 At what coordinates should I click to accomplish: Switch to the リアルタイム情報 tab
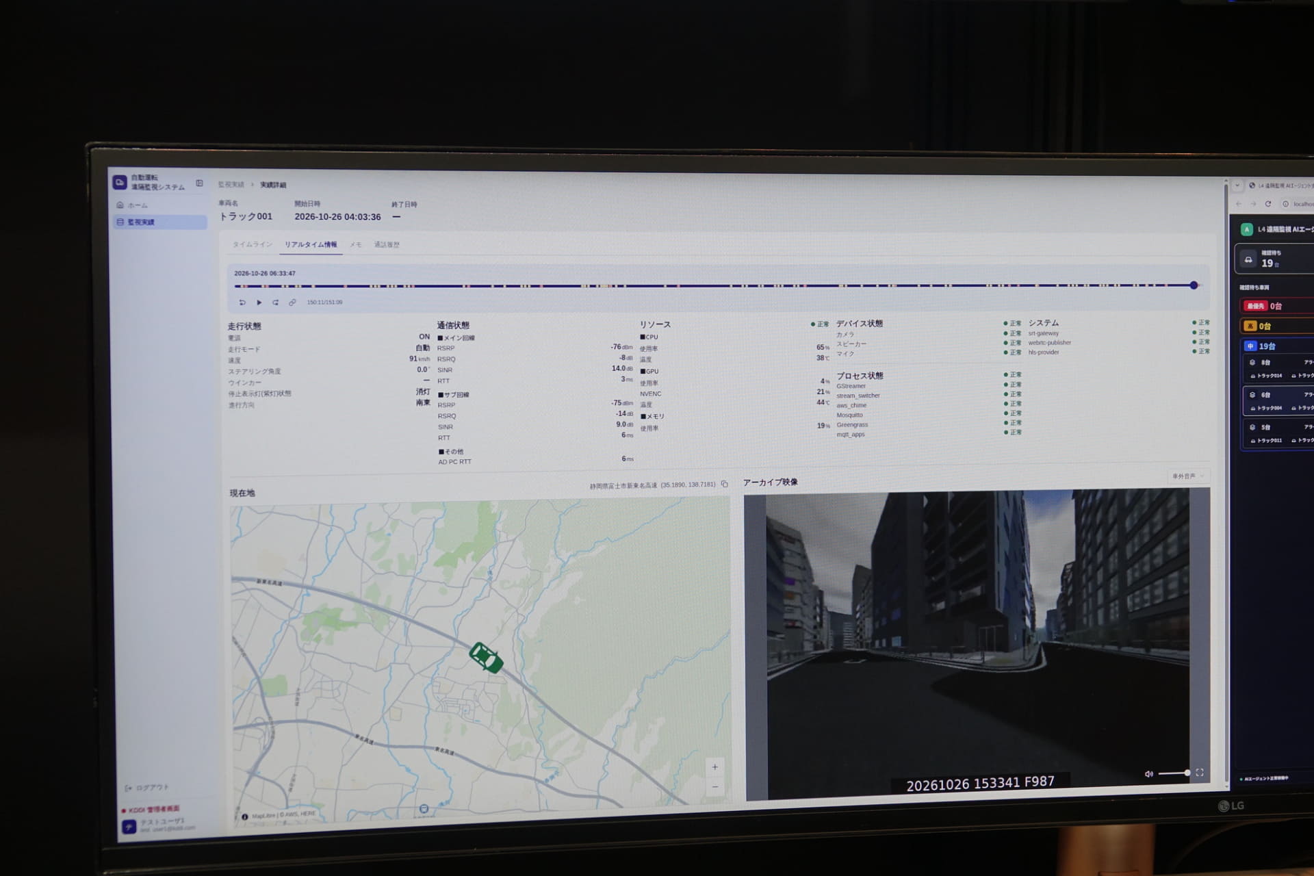[x=311, y=244]
